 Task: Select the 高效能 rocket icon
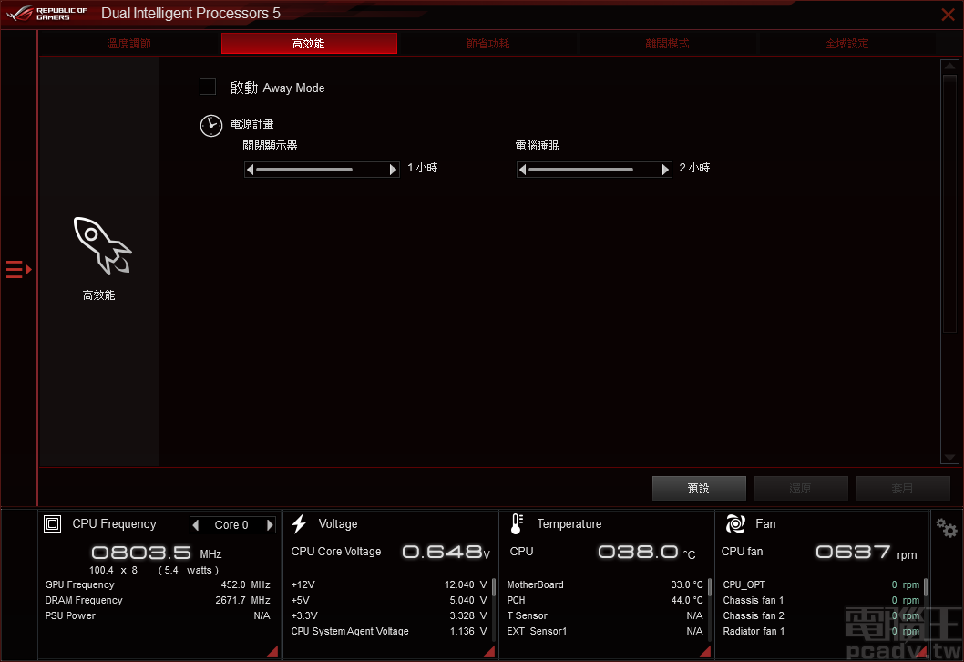pos(101,245)
